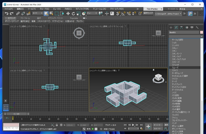Select the Rotate tool
Screen dimensions: 206x134
[x=73, y=13]
